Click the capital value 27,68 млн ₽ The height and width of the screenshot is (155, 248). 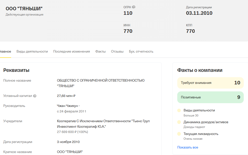tap(66, 96)
